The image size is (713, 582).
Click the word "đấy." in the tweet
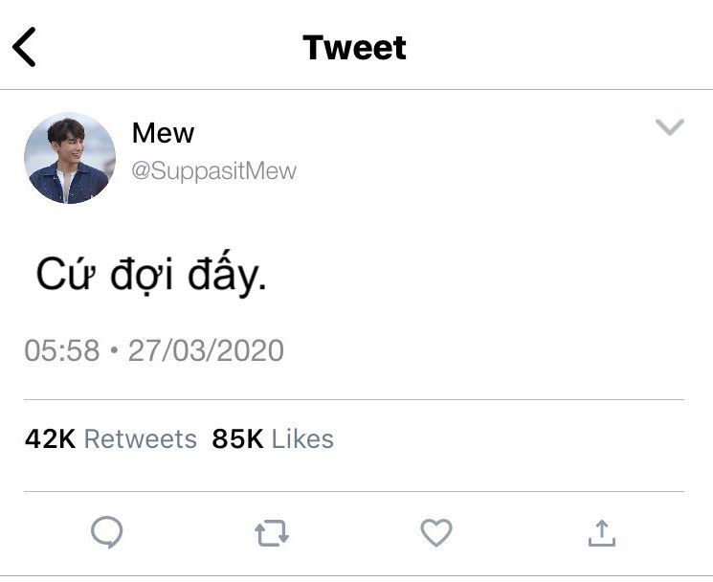(x=228, y=274)
